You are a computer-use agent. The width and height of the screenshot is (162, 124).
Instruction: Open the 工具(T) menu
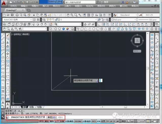click(x=68, y=6)
